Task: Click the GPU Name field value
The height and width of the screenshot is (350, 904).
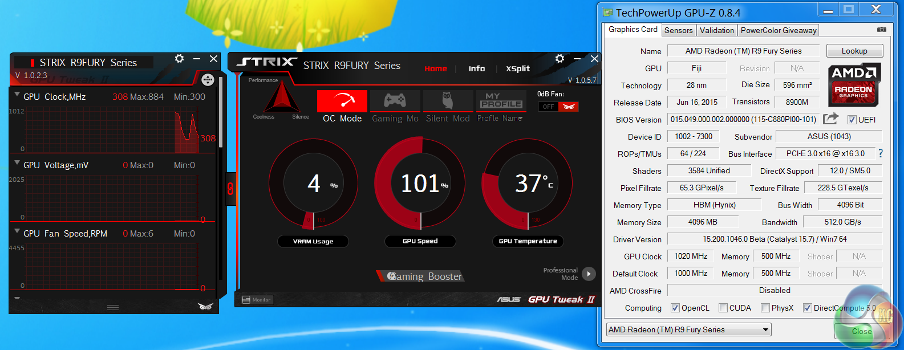Action: (743, 51)
